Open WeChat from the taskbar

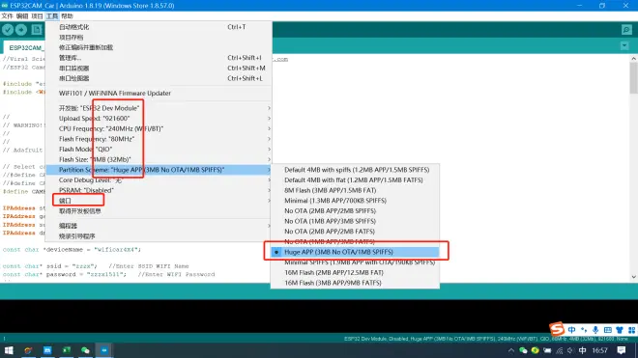85,350
